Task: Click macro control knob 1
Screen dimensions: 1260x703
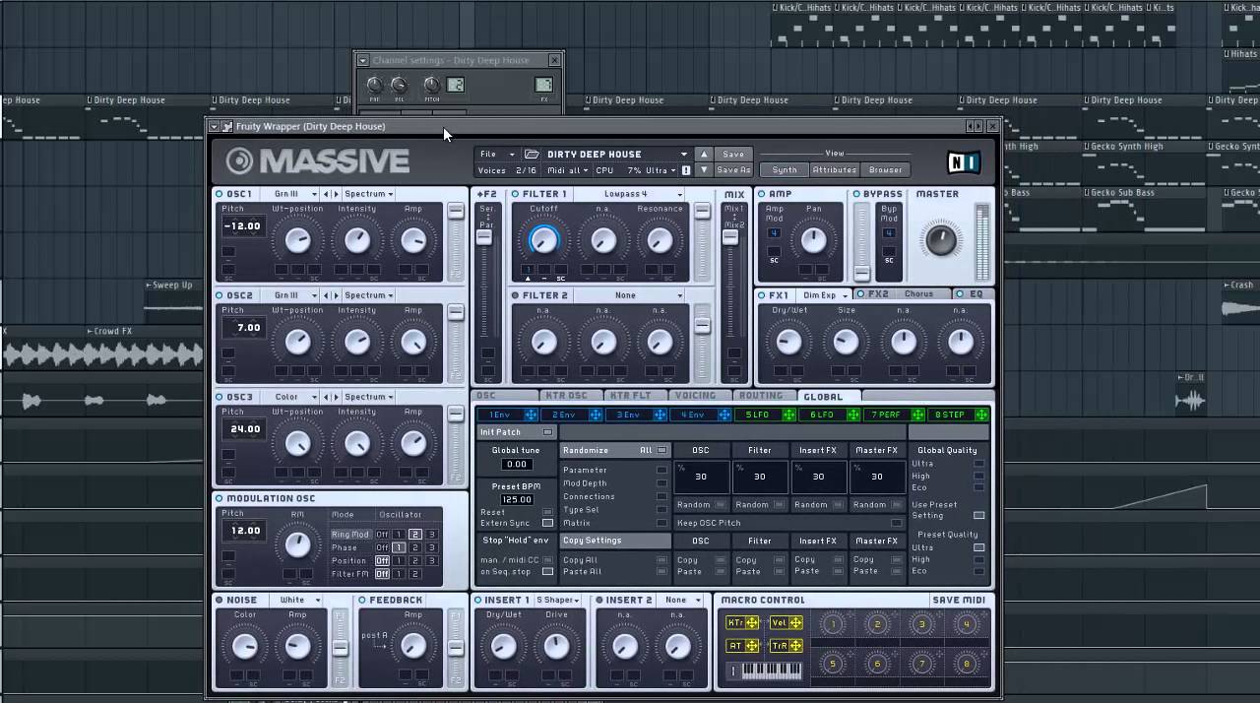Action: coord(833,623)
